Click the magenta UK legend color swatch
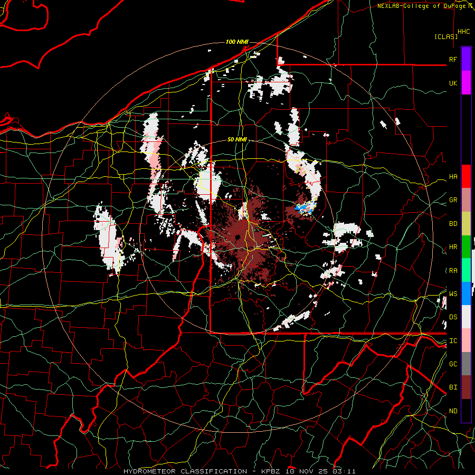Screen dimensions: 475x475 [x=466, y=83]
